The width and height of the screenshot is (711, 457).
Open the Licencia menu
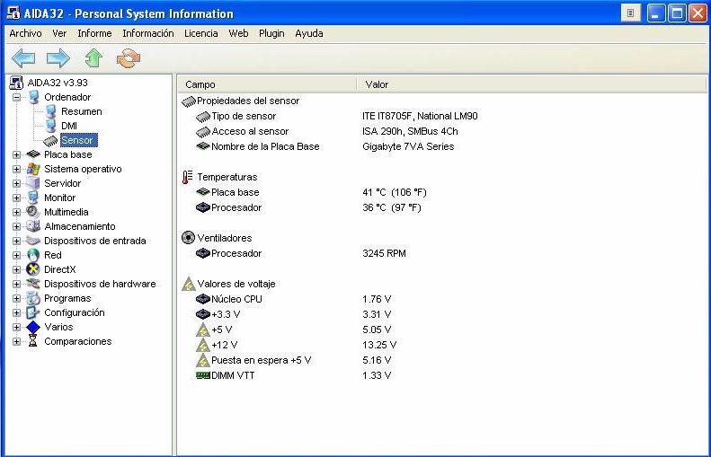[x=200, y=33]
